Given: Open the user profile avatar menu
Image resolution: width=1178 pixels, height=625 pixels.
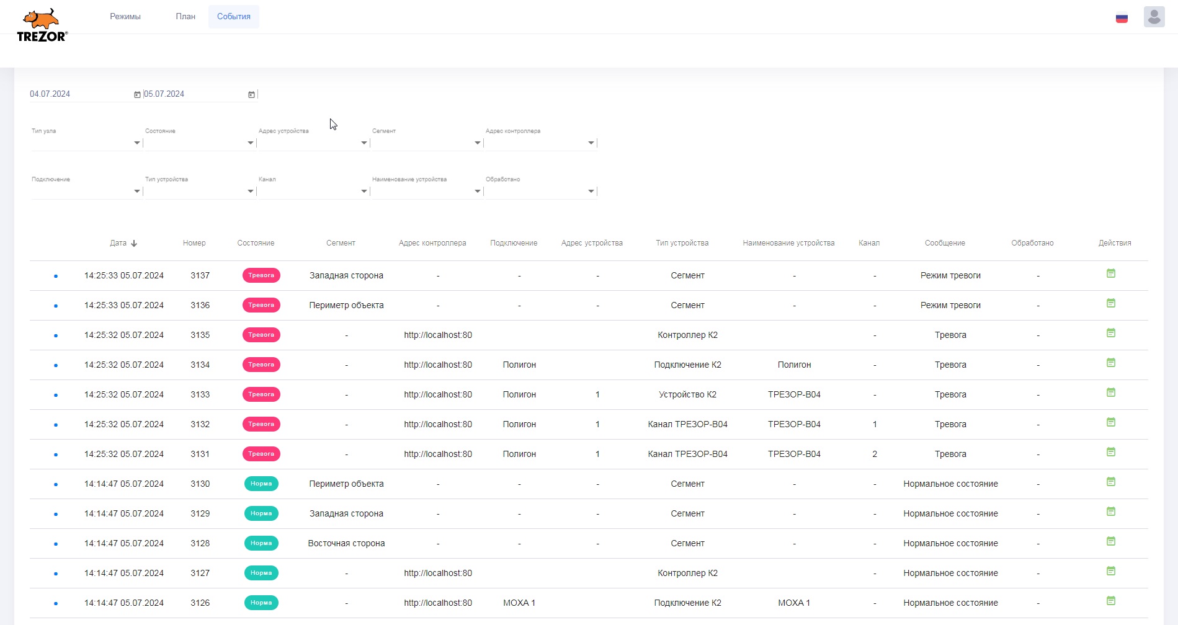Looking at the screenshot, I should click(x=1154, y=17).
